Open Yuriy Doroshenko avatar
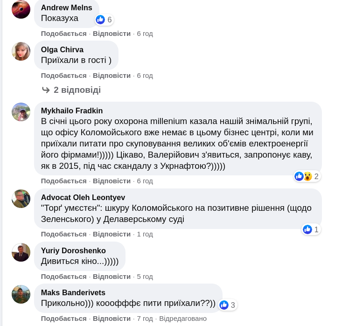The width and height of the screenshot is (342, 326). 21,252
